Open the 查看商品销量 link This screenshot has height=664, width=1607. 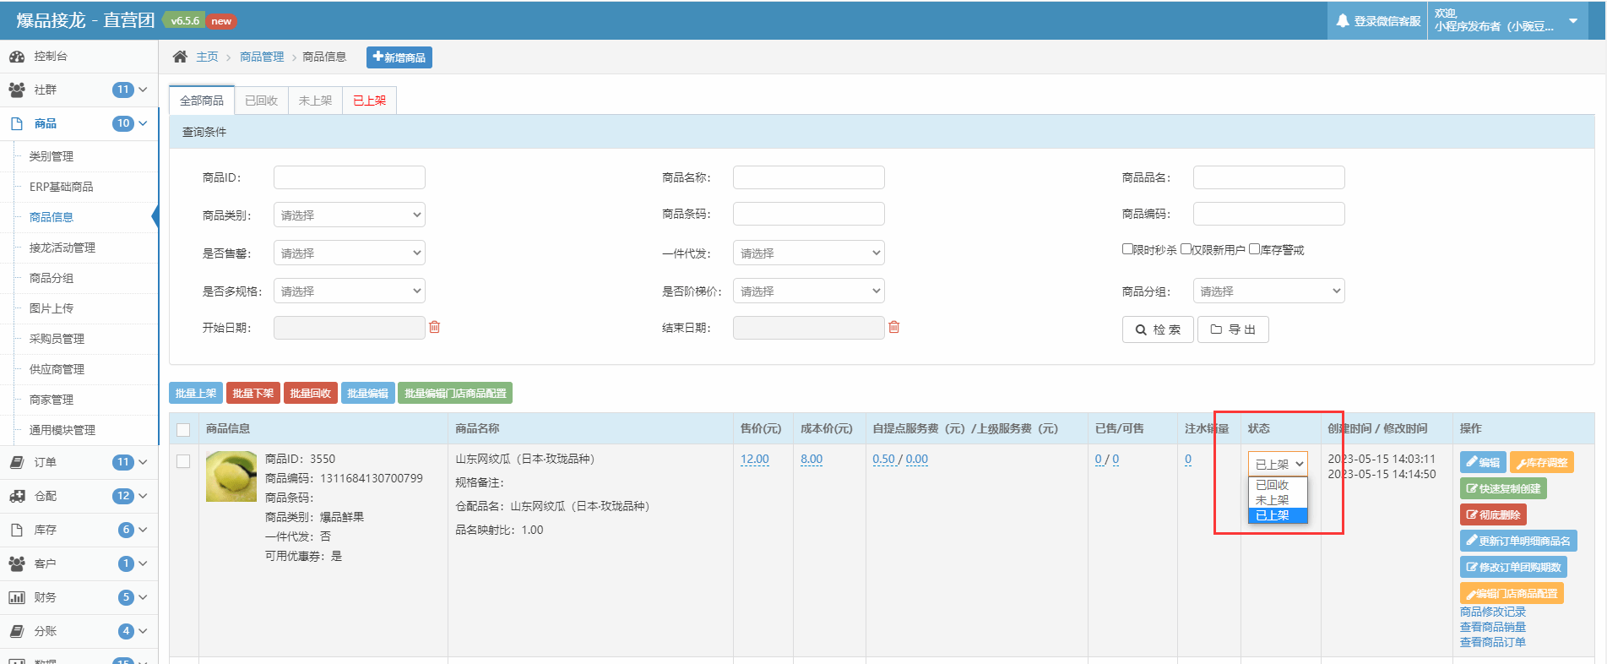click(x=1493, y=627)
